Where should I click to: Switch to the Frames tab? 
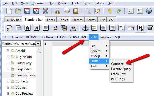tap(77, 20)
